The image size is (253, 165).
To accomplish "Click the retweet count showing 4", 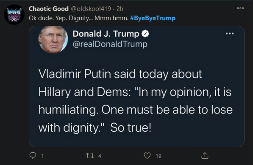I will point(100,156).
